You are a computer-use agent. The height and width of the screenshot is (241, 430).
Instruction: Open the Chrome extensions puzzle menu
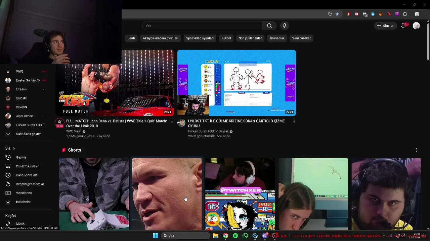pyautogui.click(x=405, y=14)
